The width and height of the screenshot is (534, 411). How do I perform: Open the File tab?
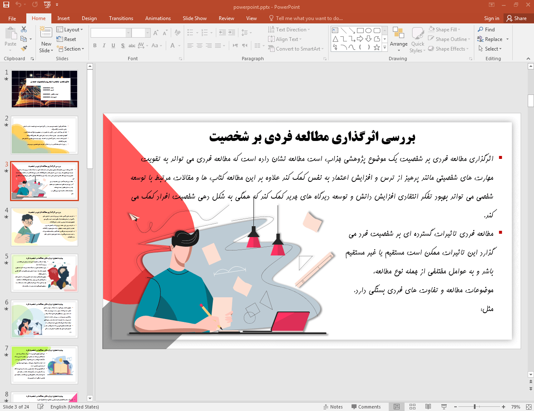[x=12, y=18]
